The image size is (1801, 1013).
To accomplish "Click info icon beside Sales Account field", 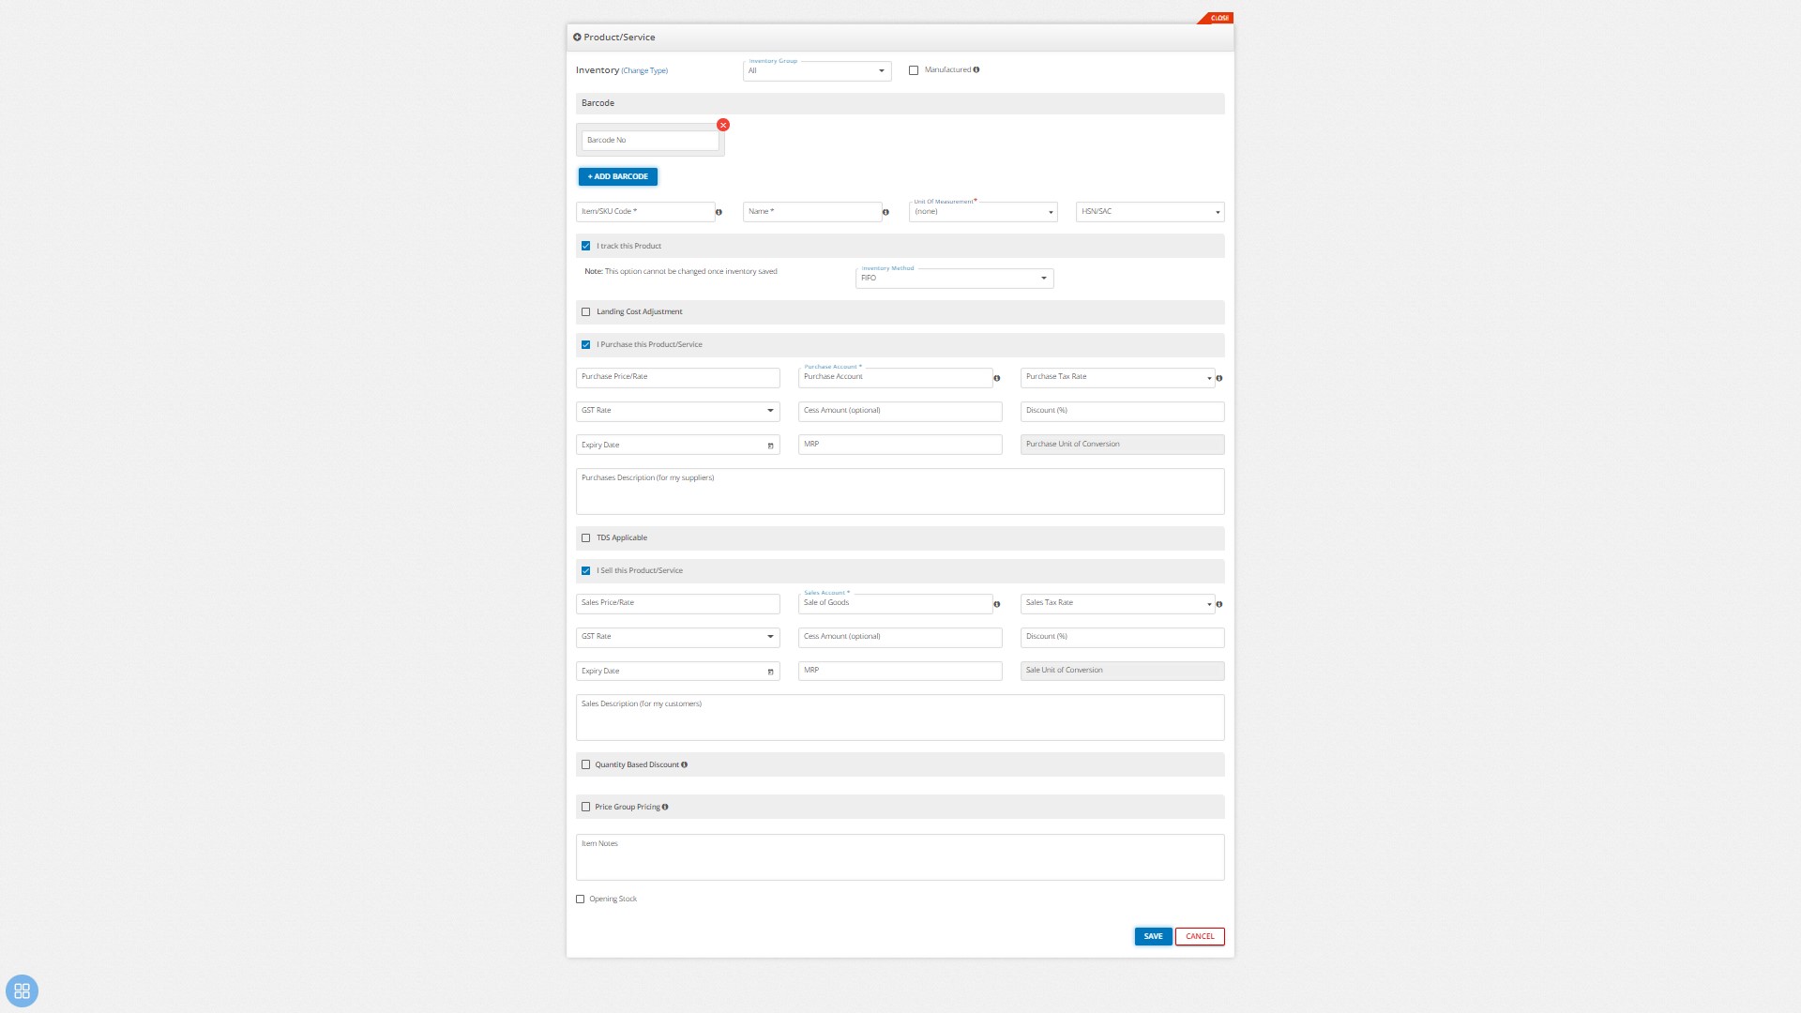I will click(x=997, y=605).
